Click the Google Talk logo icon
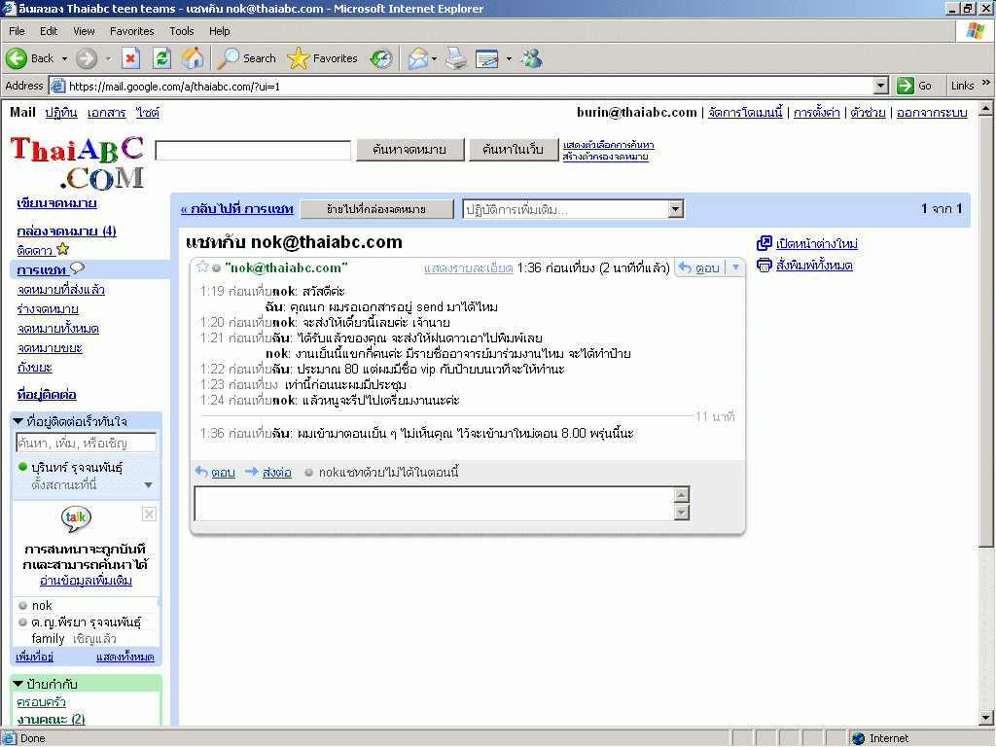996x747 pixels. click(x=77, y=518)
